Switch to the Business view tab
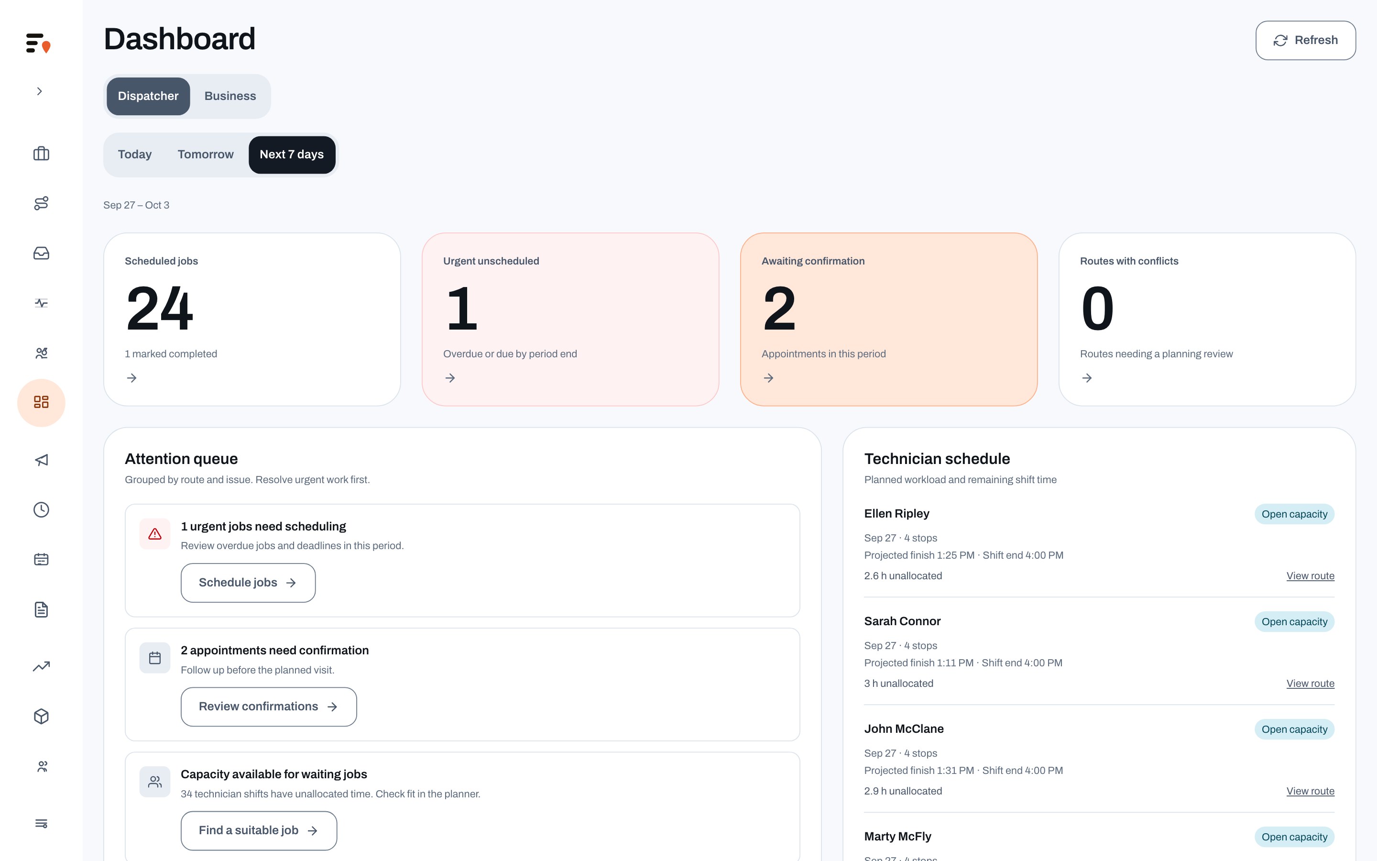 [230, 96]
